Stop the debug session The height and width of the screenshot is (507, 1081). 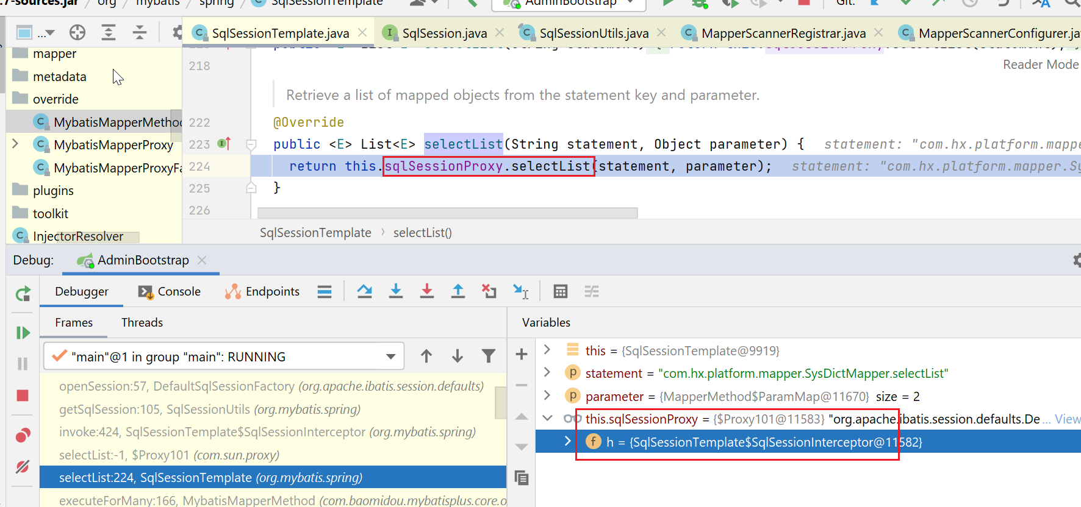[23, 396]
